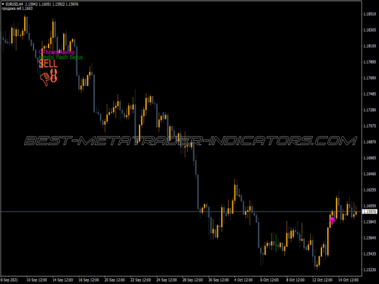Click the '10 Sep 12:00' time label

pyautogui.click(x=37, y=280)
